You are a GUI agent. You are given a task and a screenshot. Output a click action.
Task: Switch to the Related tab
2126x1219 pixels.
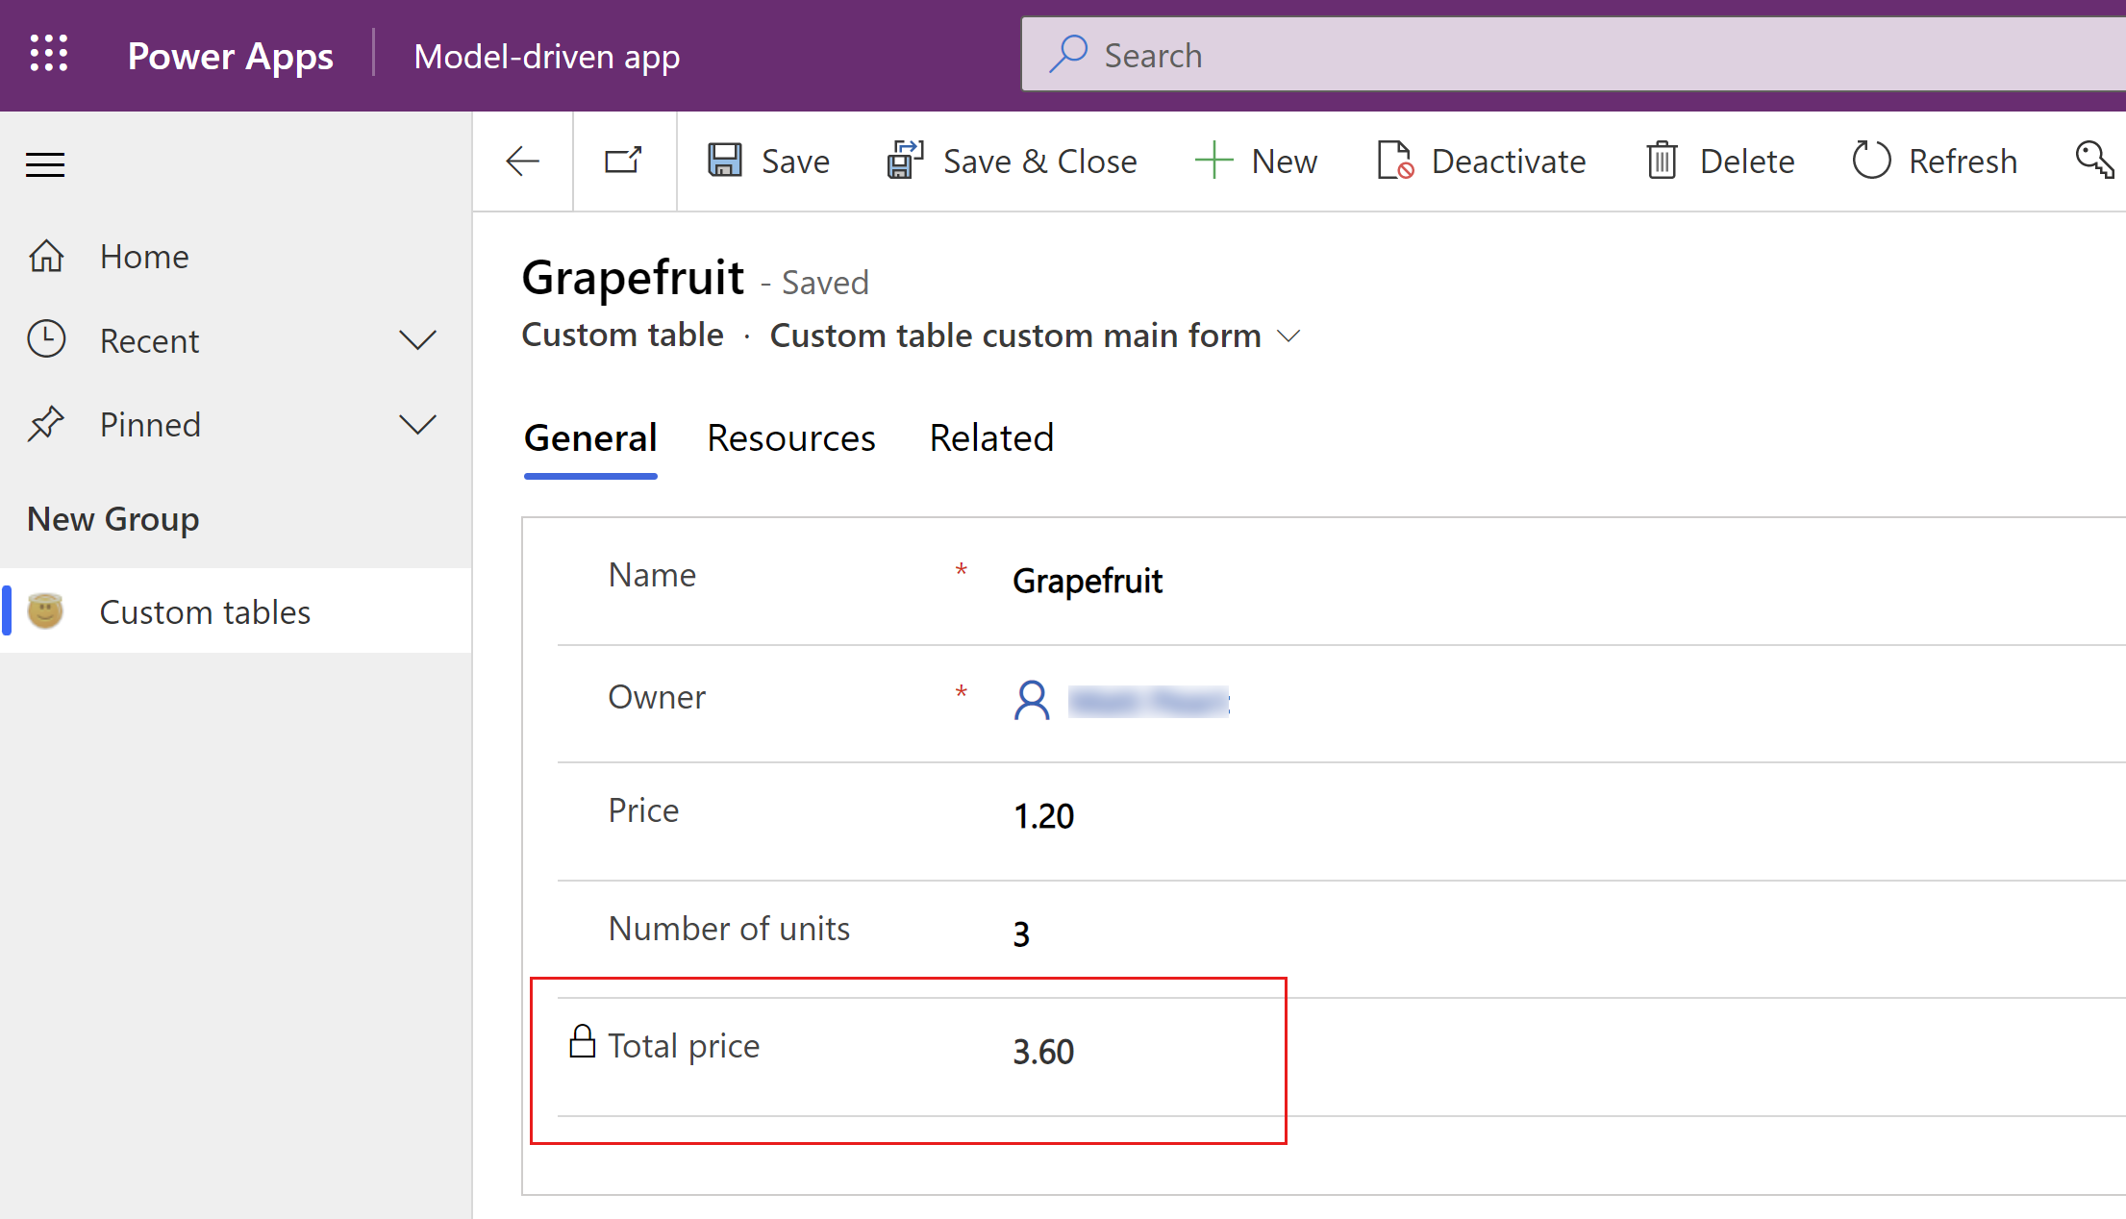point(991,438)
